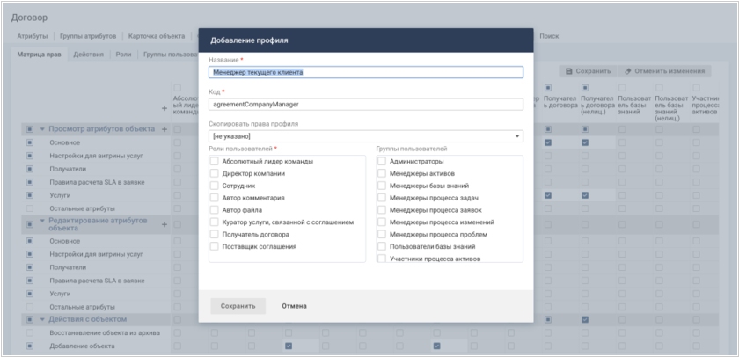Focus the Код input field
The image size is (739, 357).
[x=366, y=104]
